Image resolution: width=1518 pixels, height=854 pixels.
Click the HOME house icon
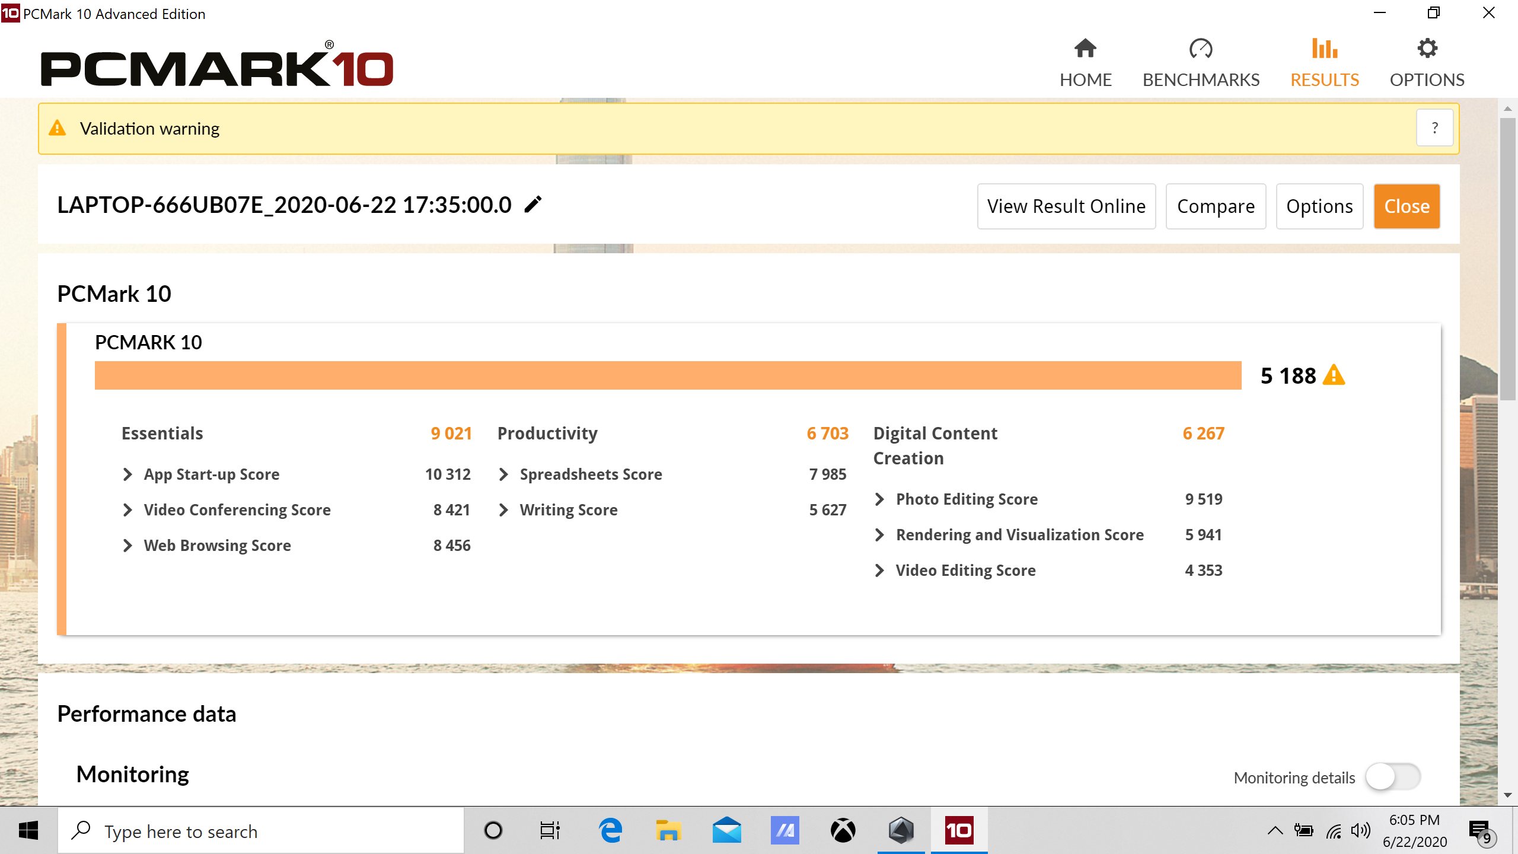click(1085, 49)
